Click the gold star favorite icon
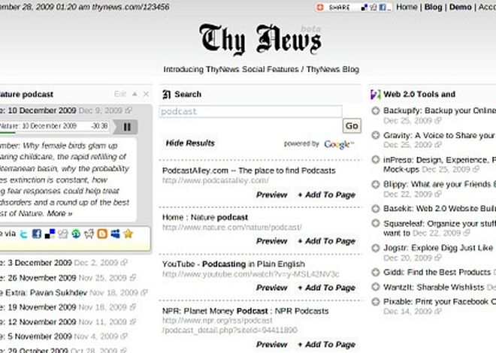Screen dimensions: 496x353 click(128, 234)
